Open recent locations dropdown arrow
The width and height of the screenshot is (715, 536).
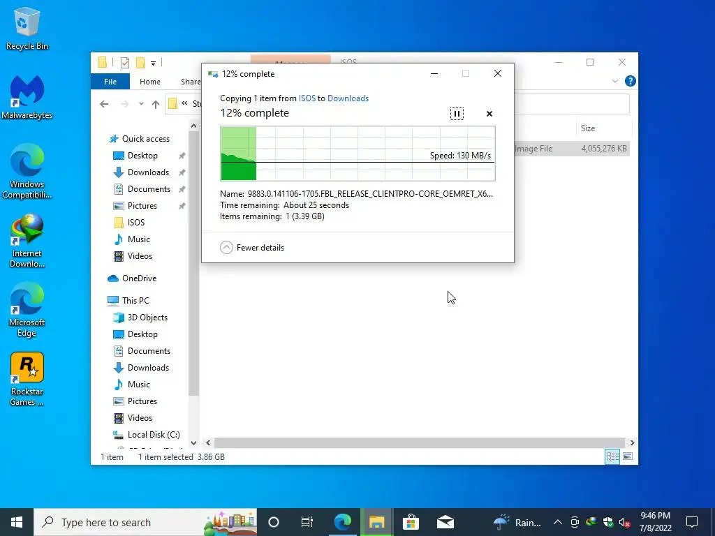141,104
